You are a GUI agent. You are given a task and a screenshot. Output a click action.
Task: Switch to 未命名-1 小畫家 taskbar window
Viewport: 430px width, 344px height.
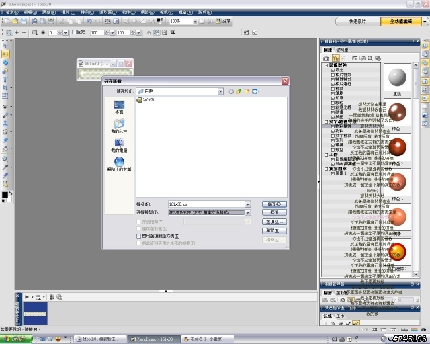pyautogui.click(x=208, y=339)
